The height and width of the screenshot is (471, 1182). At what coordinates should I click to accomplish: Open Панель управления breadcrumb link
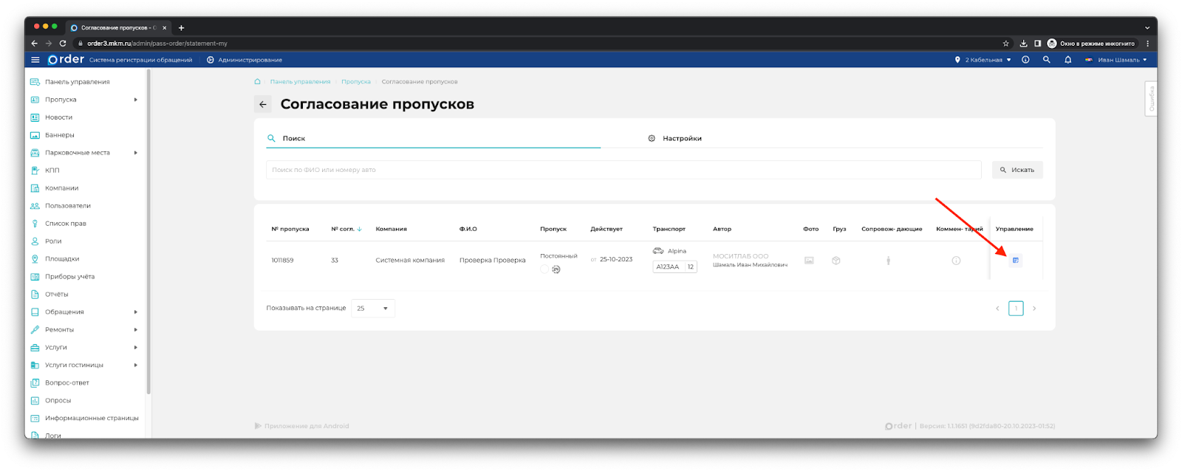coord(300,82)
